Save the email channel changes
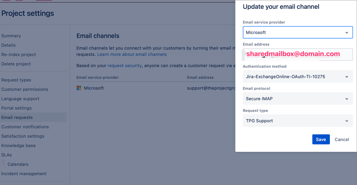Image resolution: width=357 pixels, height=185 pixels. [x=321, y=139]
